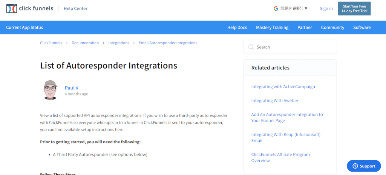Open Current App Status
This screenshot has width=386, height=175.
point(25,28)
